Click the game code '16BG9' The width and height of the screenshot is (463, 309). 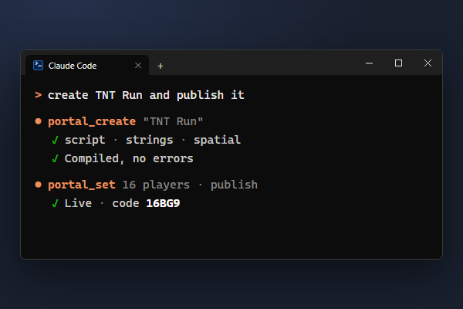pos(163,203)
